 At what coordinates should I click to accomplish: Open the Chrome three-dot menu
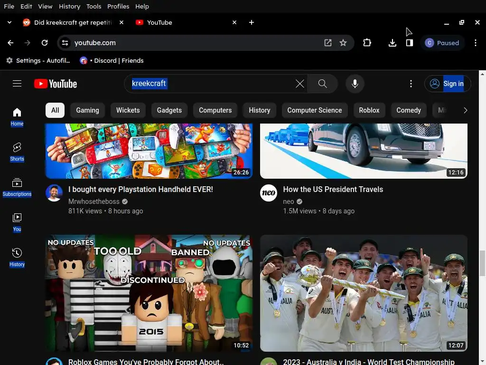476,43
